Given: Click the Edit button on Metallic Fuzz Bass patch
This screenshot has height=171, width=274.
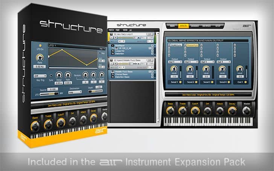Looking at the screenshot, I should [150, 60].
